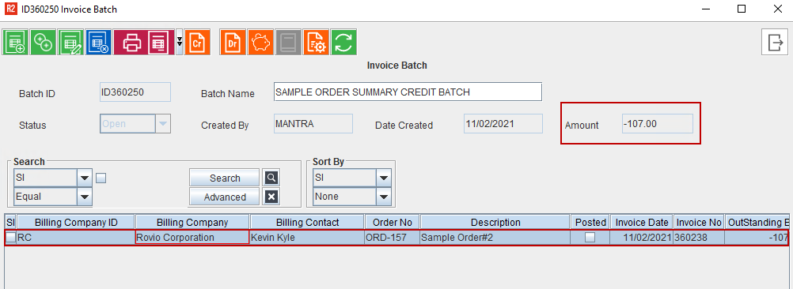This screenshot has width=793, height=289.
Task: Minimize the Invoice Batch window
Action: [705, 9]
